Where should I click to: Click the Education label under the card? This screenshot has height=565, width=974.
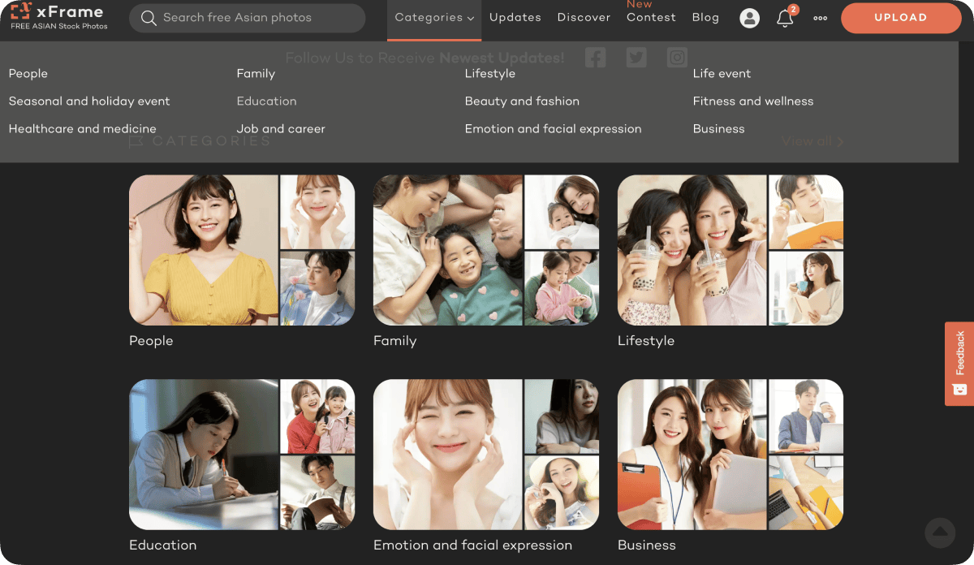pos(162,546)
